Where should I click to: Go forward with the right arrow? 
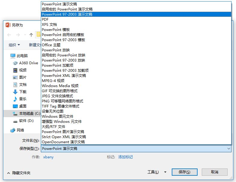[x=18, y=35]
